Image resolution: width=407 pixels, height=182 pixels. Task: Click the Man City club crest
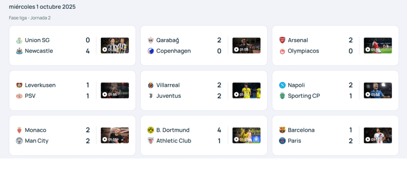click(19, 141)
